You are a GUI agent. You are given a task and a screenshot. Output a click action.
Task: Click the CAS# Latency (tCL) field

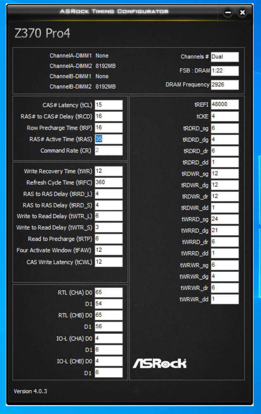pos(109,105)
